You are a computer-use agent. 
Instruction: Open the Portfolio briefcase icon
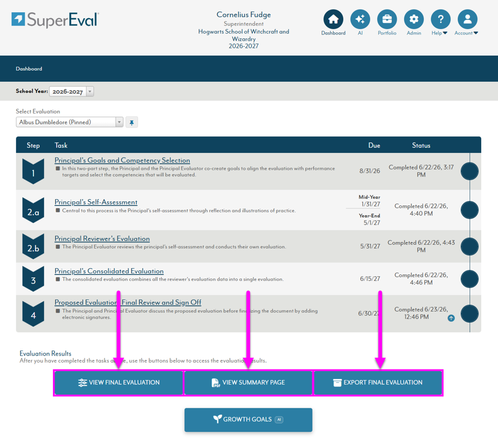click(x=387, y=19)
